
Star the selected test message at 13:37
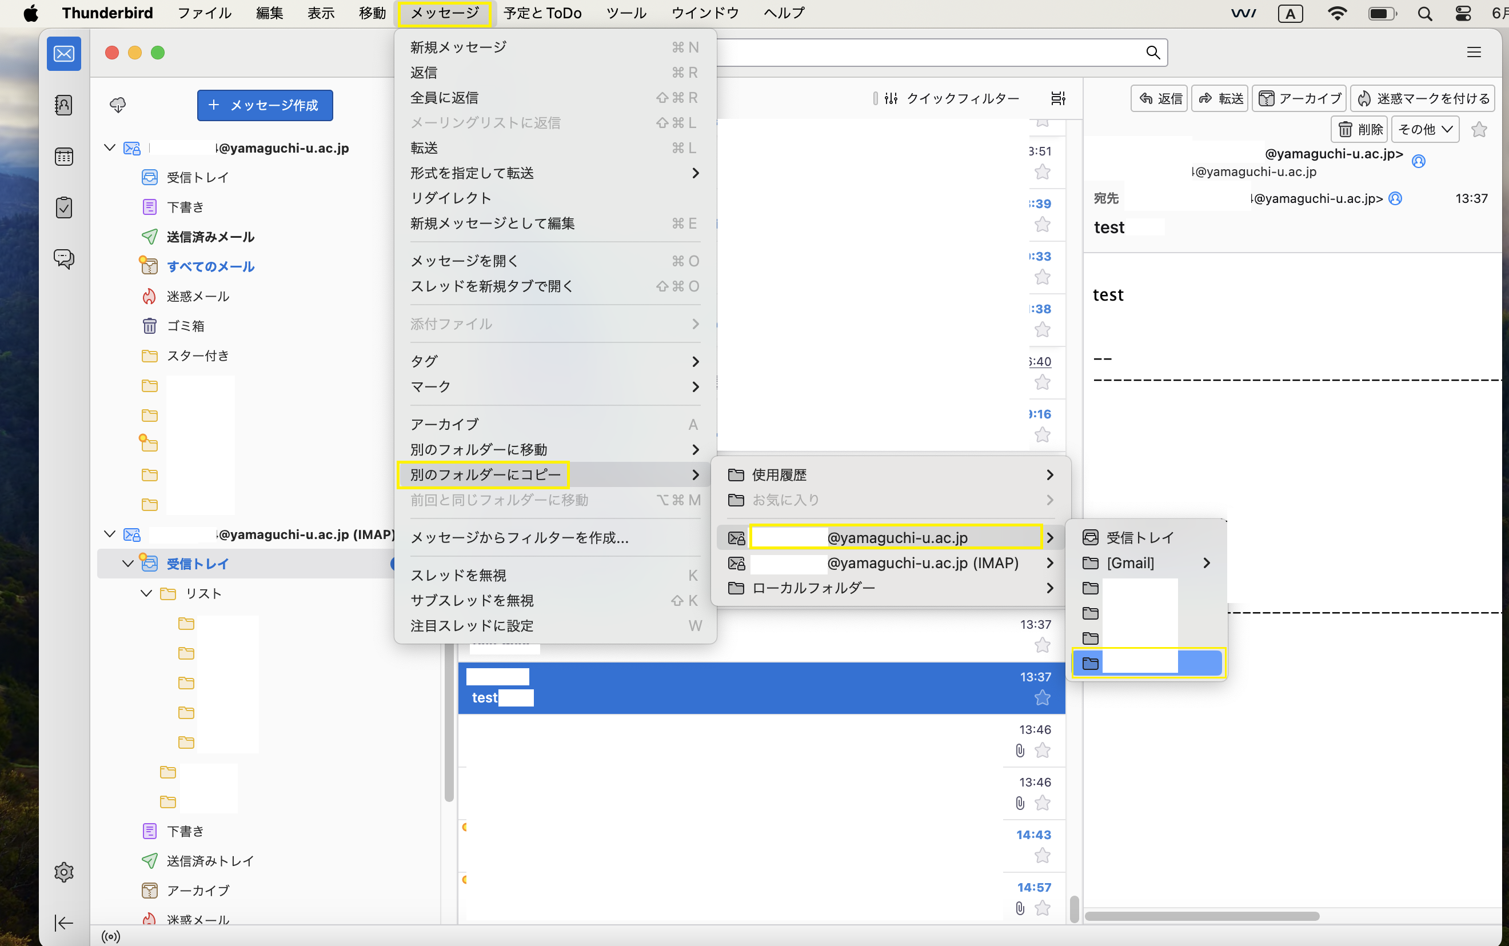coord(1042,697)
